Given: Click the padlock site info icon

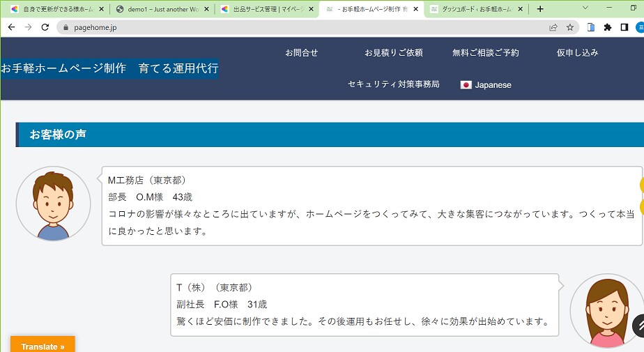Looking at the screenshot, I should [66, 27].
